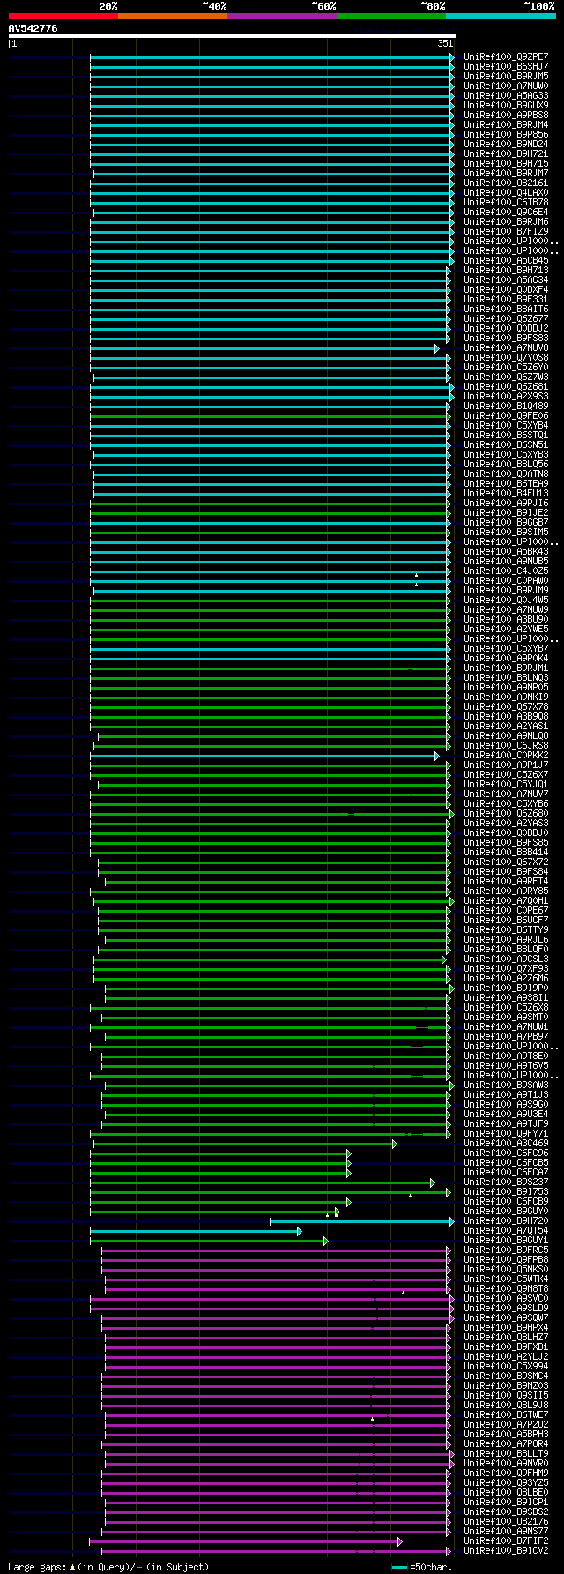Click label UniRef100_B6TWE7

506,1414
